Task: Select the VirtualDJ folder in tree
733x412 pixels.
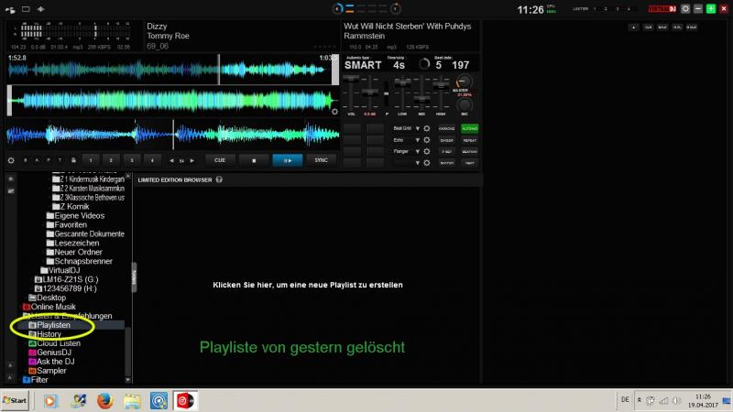Action: pos(60,270)
